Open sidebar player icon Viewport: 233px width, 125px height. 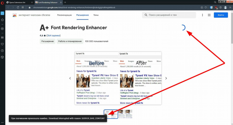coord(2,29)
